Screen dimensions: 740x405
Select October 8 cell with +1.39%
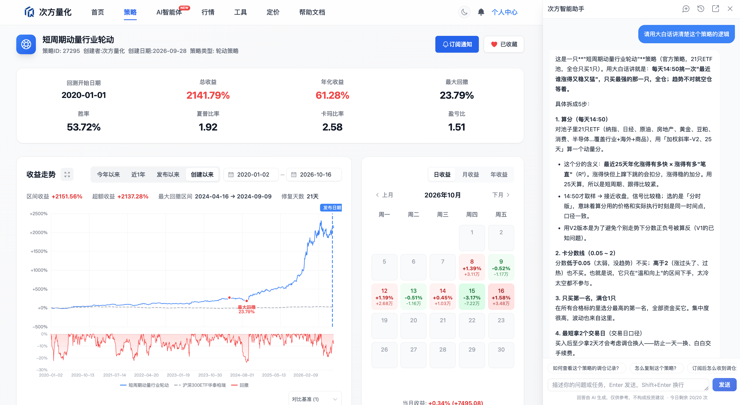pyautogui.click(x=472, y=267)
